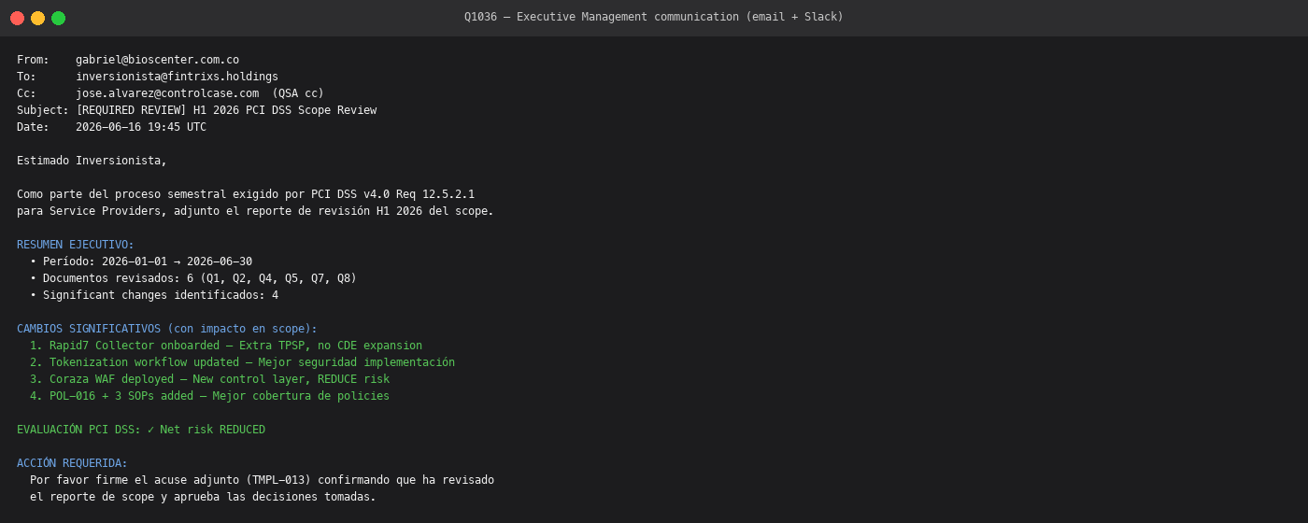Click recipient inversionista@fintrixs.holdings
This screenshot has width=1308, height=523.
[177, 77]
